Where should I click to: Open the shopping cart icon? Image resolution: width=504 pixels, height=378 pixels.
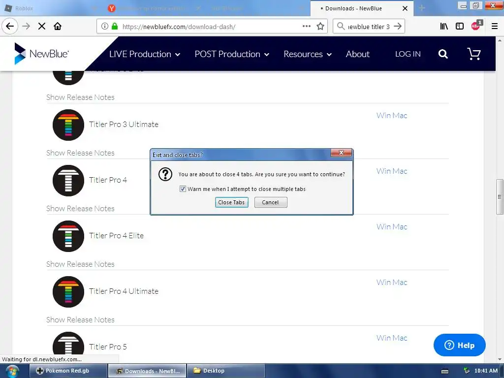[x=474, y=54]
